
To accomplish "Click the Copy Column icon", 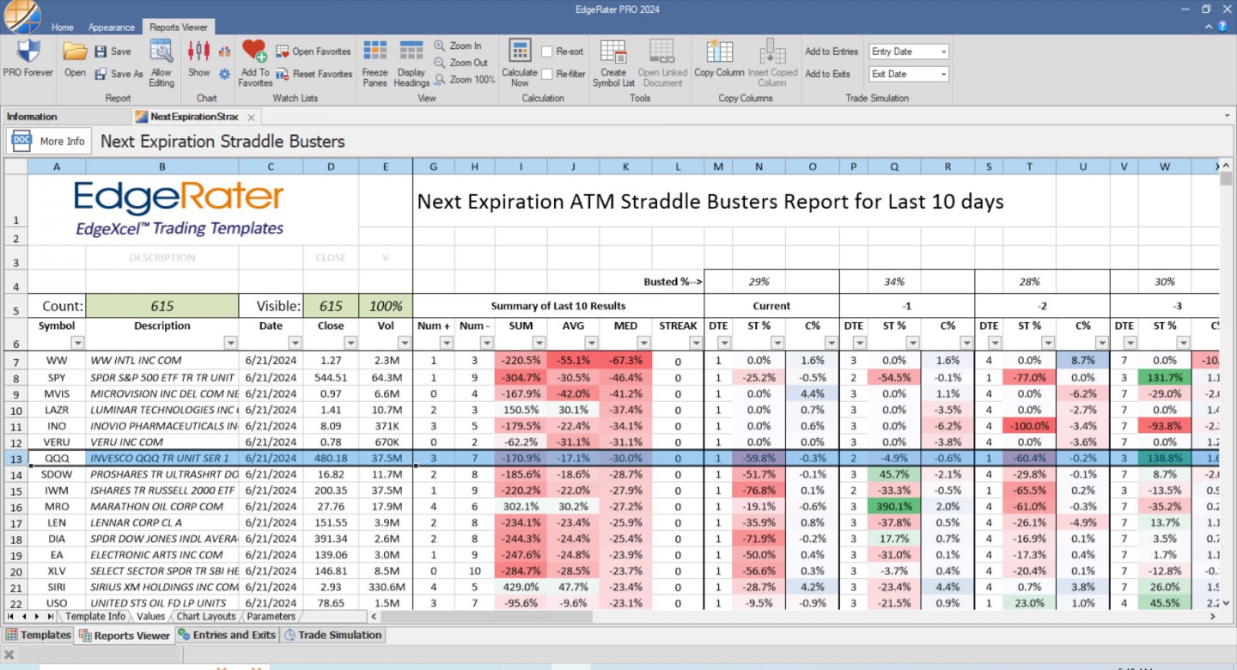I will click(x=719, y=52).
